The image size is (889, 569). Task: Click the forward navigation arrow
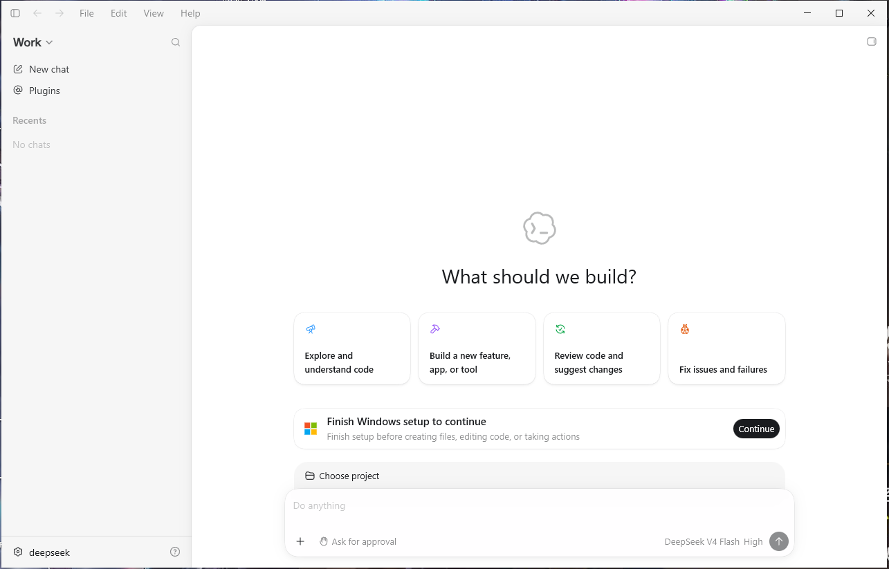coord(59,13)
